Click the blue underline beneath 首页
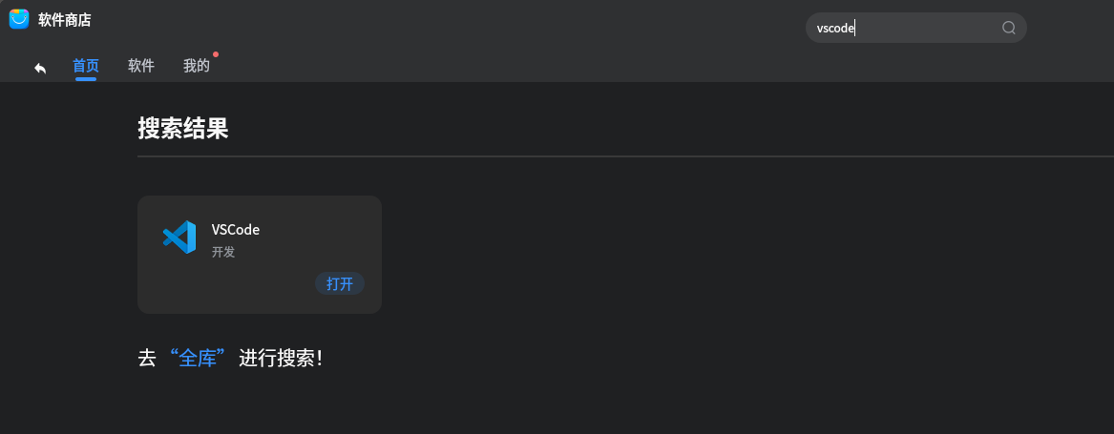The height and width of the screenshot is (434, 1114). [86, 79]
